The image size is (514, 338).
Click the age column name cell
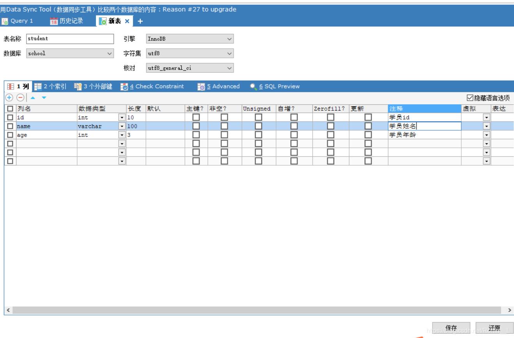pyautogui.click(x=46, y=135)
